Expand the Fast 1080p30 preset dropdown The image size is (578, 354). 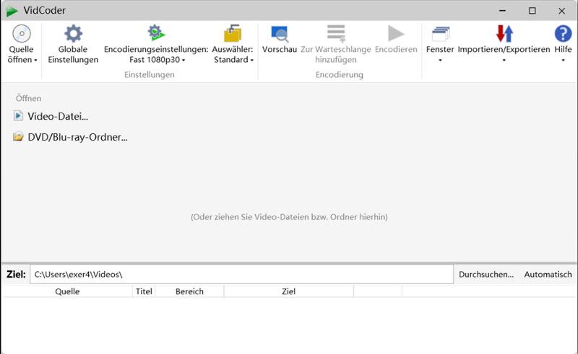coord(184,61)
